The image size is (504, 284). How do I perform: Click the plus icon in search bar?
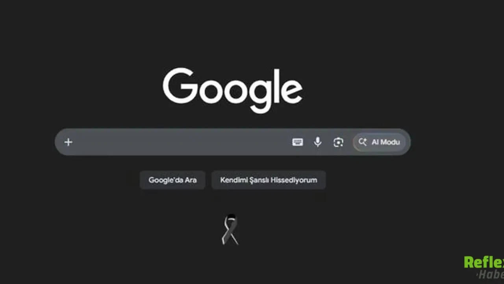coord(68,142)
